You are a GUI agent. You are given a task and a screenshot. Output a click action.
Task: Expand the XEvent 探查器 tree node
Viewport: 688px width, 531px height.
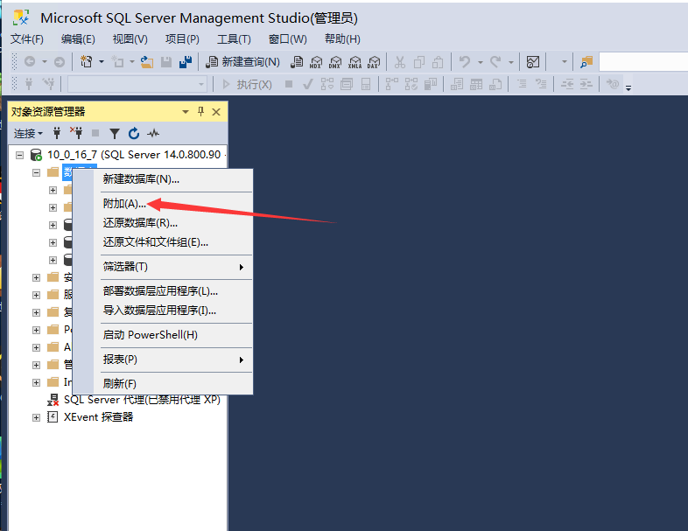(36, 417)
